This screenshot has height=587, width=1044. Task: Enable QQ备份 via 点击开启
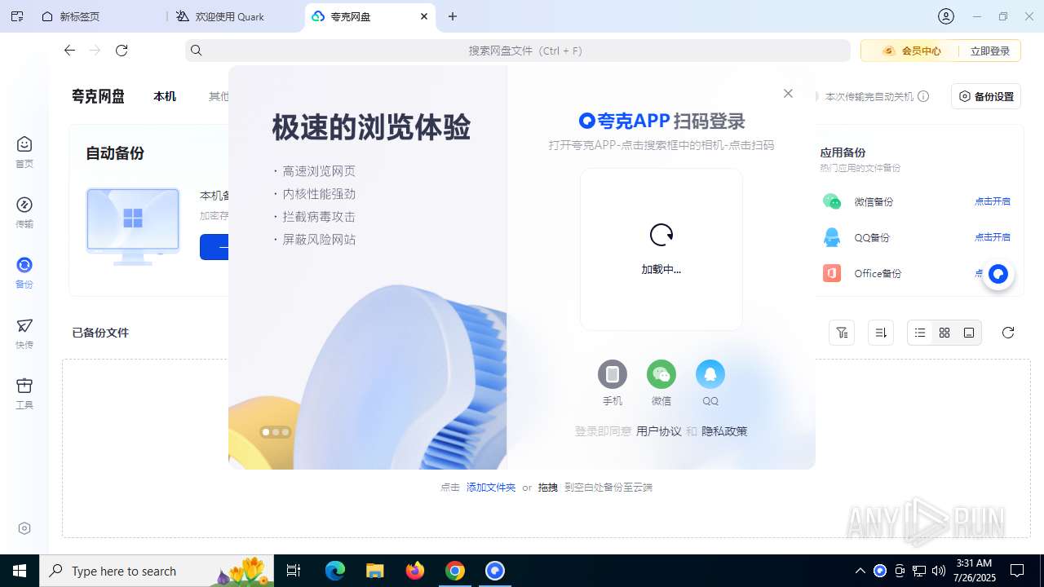(993, 237)
